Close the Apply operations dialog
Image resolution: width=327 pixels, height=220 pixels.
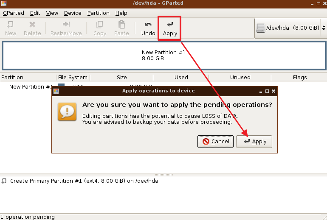tap(273, 91)
